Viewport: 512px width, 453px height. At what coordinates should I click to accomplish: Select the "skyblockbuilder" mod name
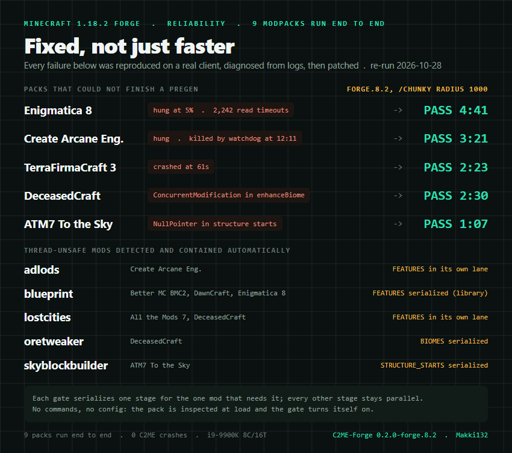[66, 366]
